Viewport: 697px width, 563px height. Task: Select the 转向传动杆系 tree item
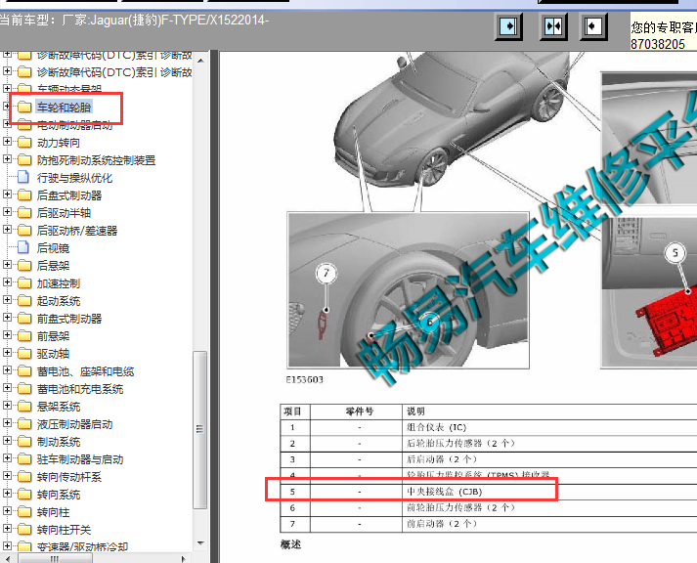pyautogui.click(x=69, y=477)
